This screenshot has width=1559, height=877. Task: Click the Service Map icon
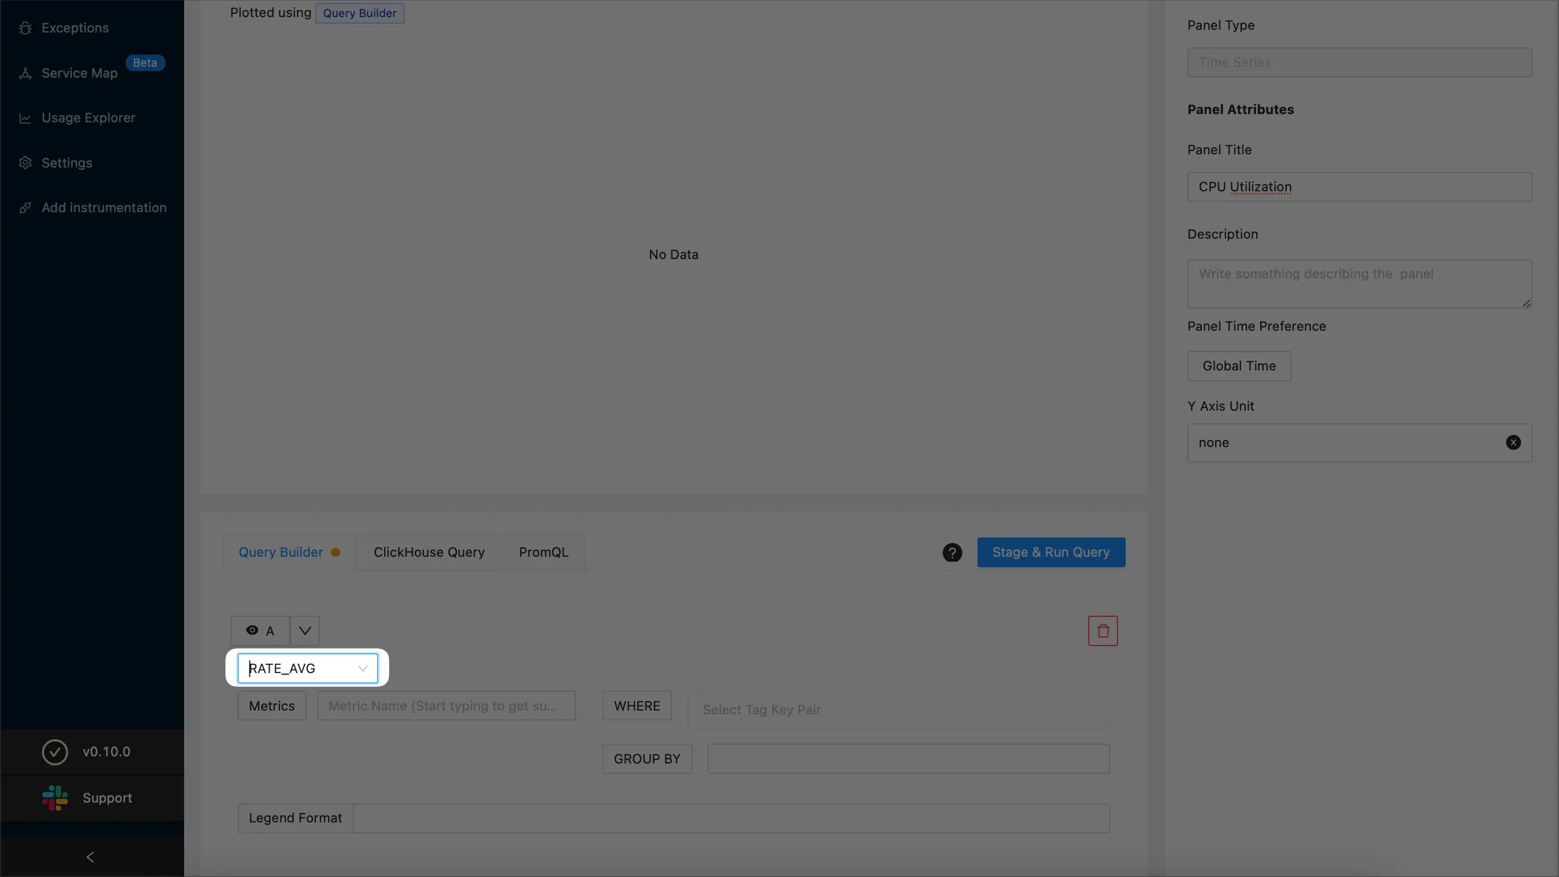[25, 73]
